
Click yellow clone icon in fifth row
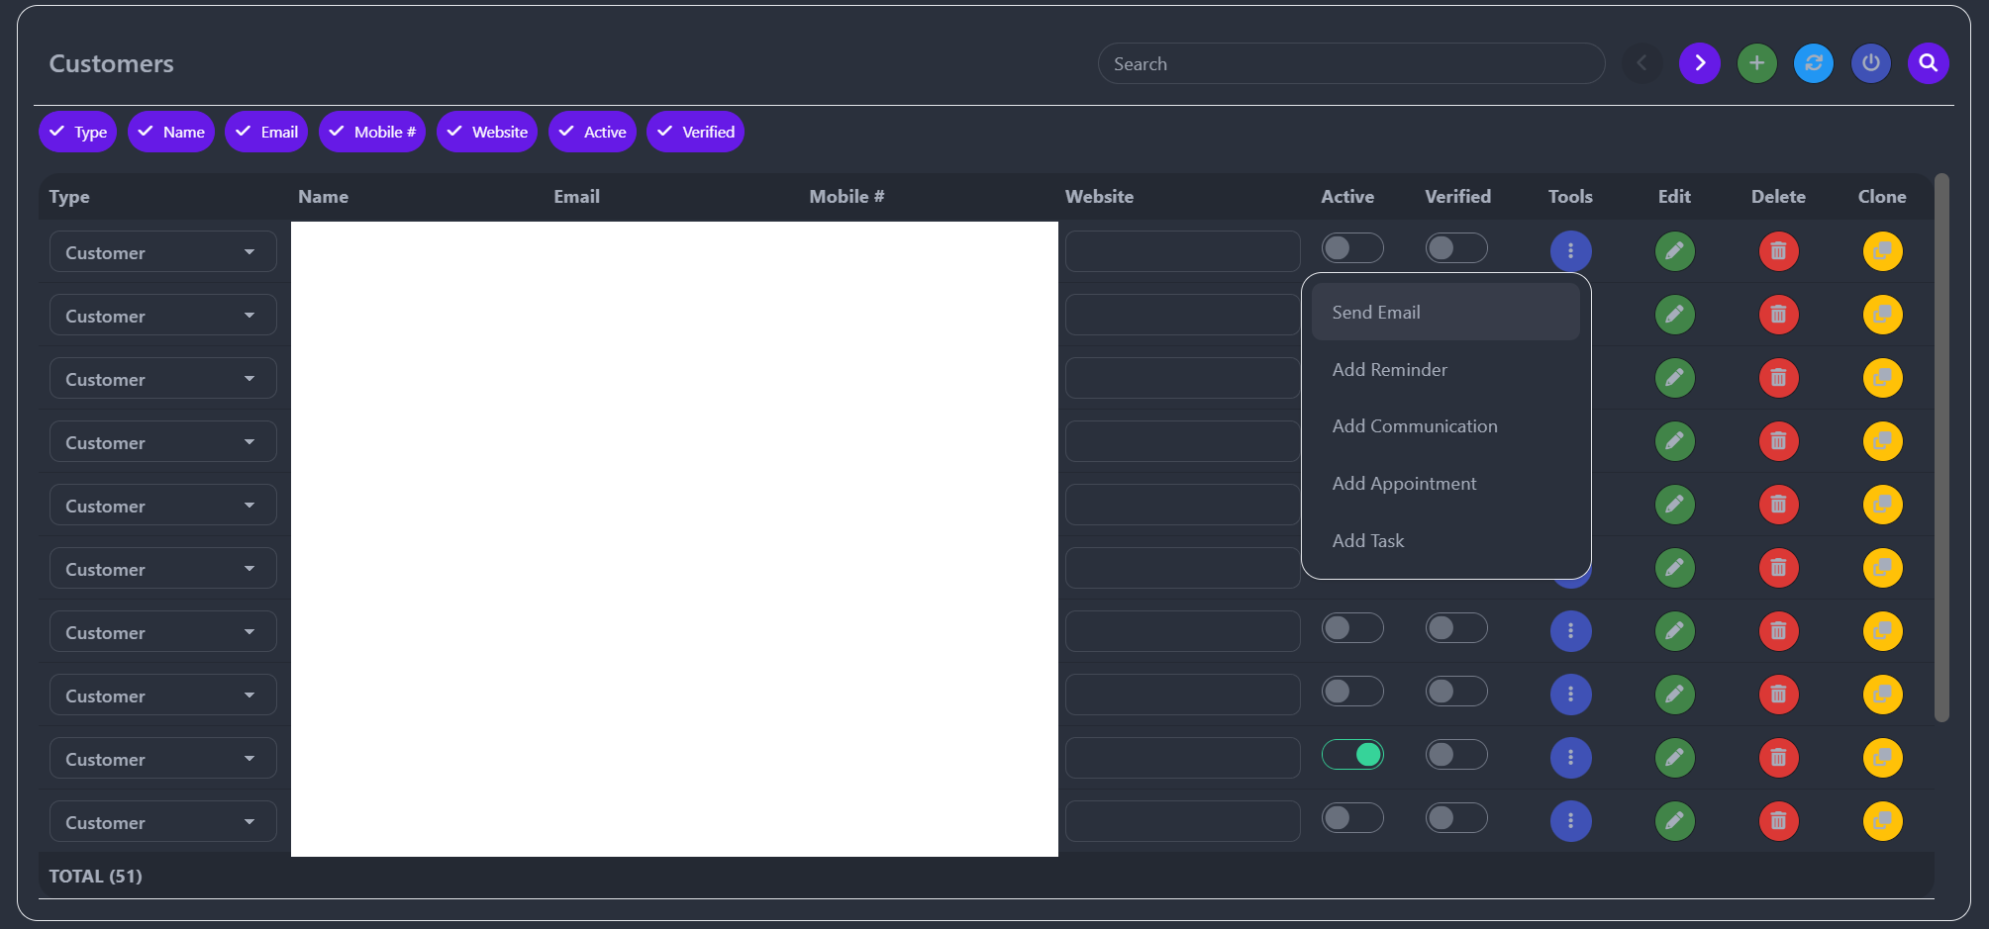1882,505
